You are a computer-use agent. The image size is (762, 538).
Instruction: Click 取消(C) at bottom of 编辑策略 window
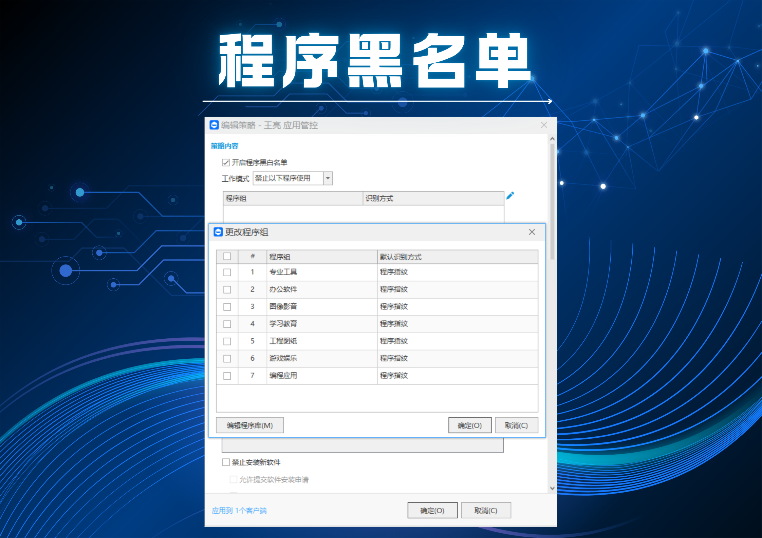[x=486, y=510]
